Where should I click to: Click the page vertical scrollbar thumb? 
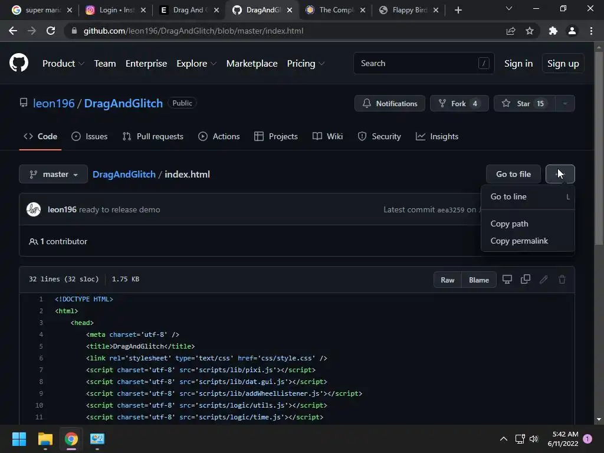(599, 148)
